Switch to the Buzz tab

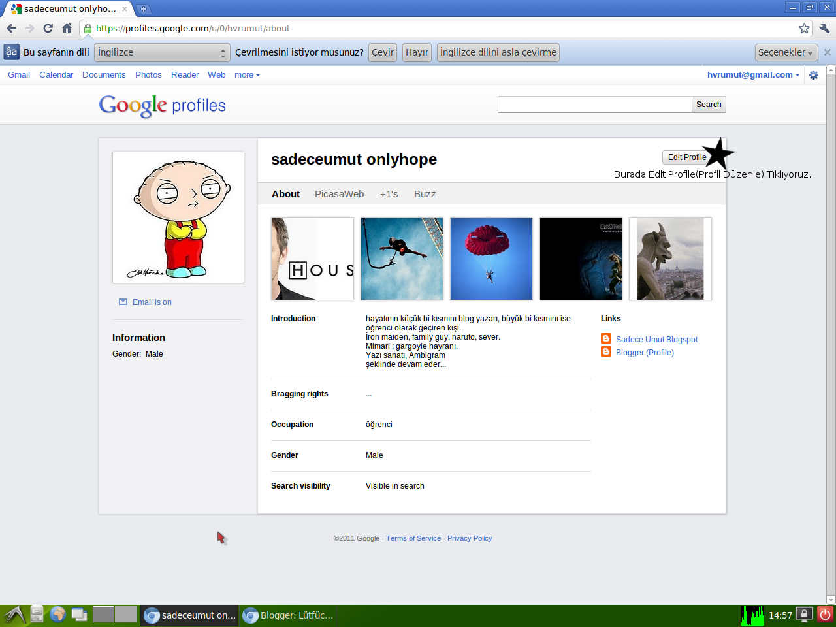(425, 194)
